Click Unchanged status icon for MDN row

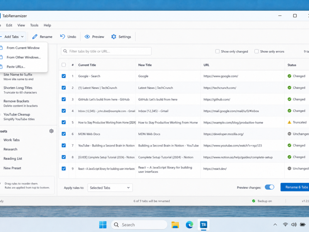click(289, 134)
